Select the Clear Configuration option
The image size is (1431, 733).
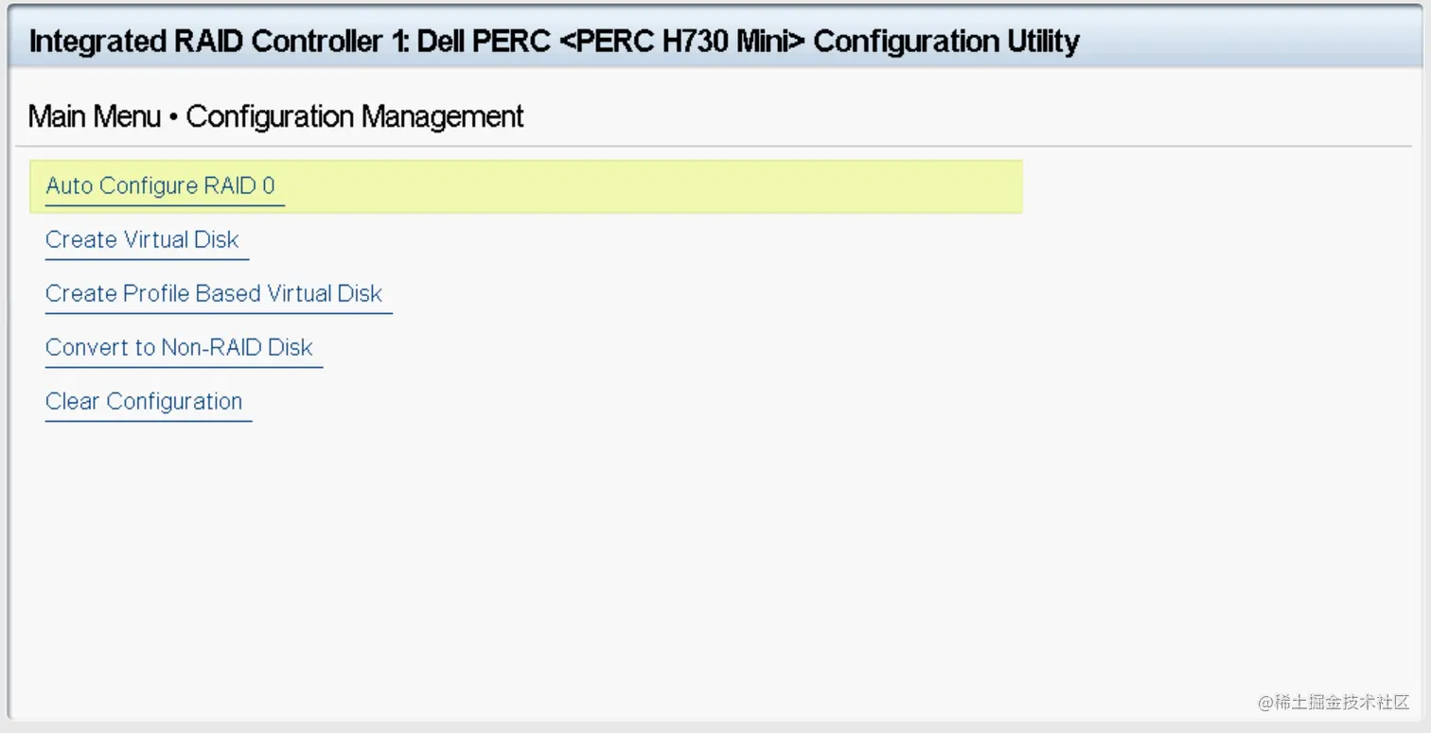tap(144, 401)
